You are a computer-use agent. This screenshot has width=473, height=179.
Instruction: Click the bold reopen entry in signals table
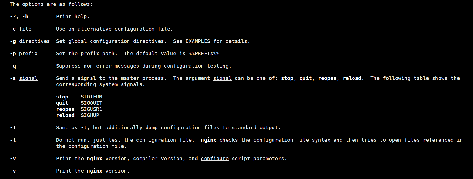coord(65,109)
